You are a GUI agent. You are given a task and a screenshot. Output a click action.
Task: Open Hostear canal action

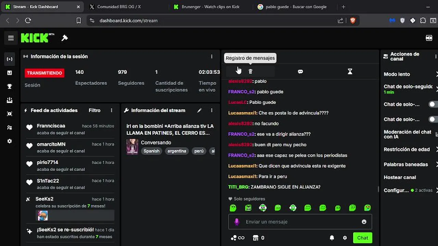click(x=400, y=177)
